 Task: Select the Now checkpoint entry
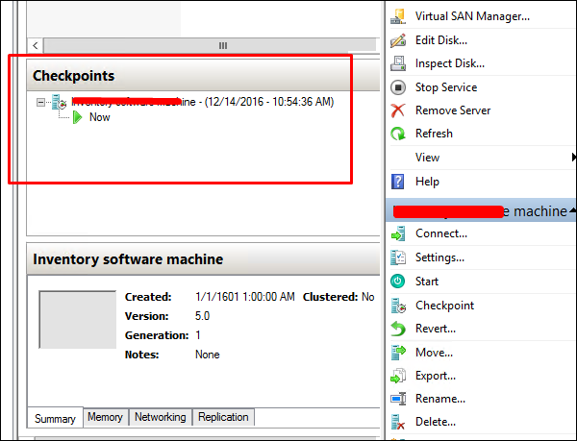[99, 117]
